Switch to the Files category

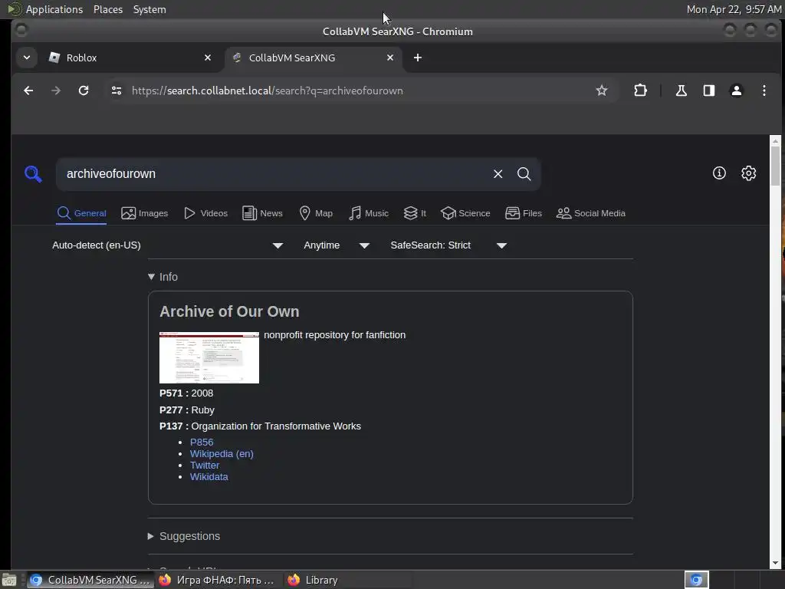pos(523,213)
